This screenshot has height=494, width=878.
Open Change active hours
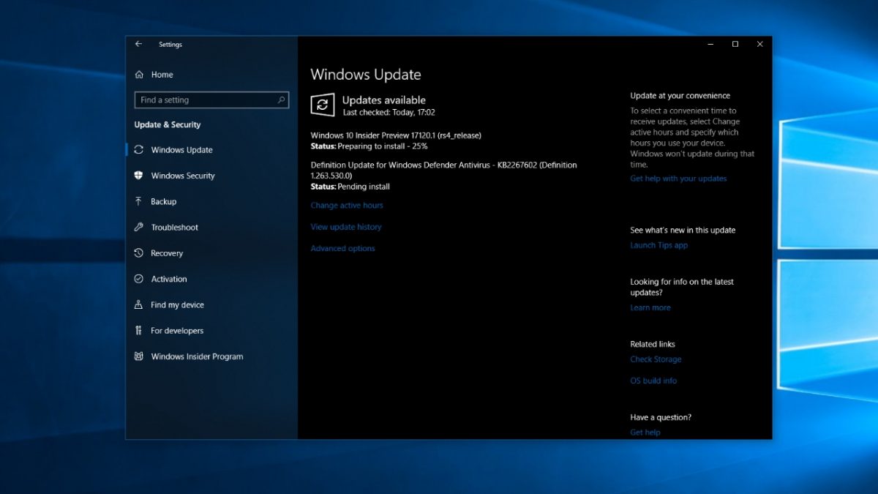point(346,205)
